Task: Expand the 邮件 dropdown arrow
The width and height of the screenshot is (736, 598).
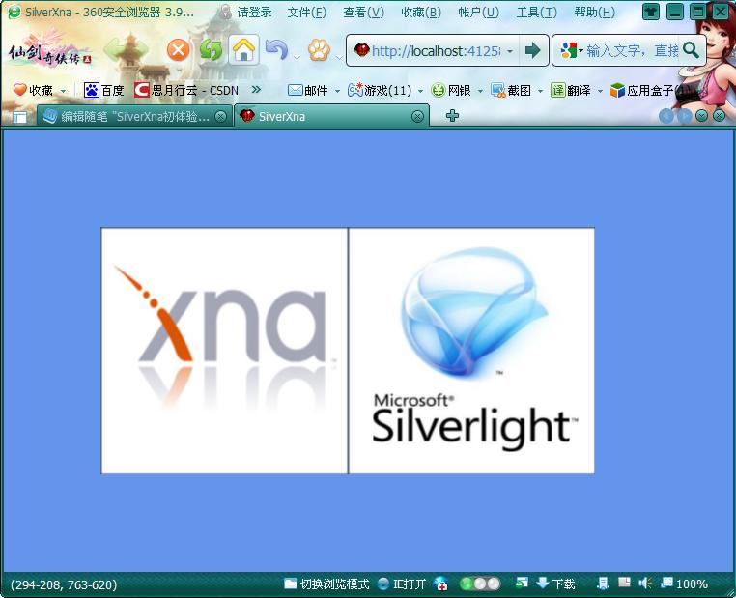Action: (337, 91)
